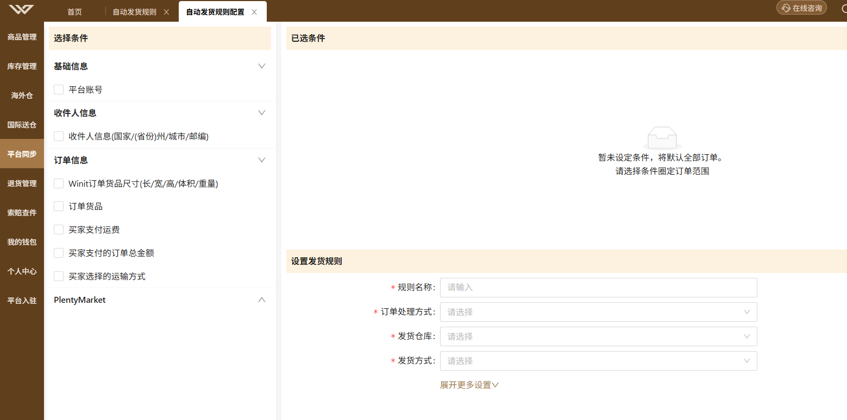Click the 订单信息 section title
Viewport: 847px width, 420px height.
point(71,160)
